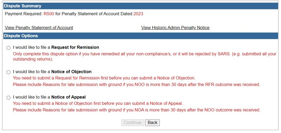Click the NOO late submission reasons note

click(x=136, y=85)
